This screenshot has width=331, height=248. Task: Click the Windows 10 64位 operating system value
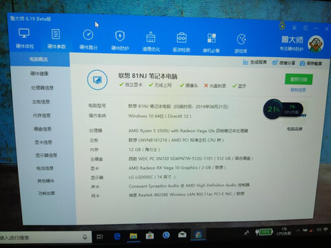159,116
